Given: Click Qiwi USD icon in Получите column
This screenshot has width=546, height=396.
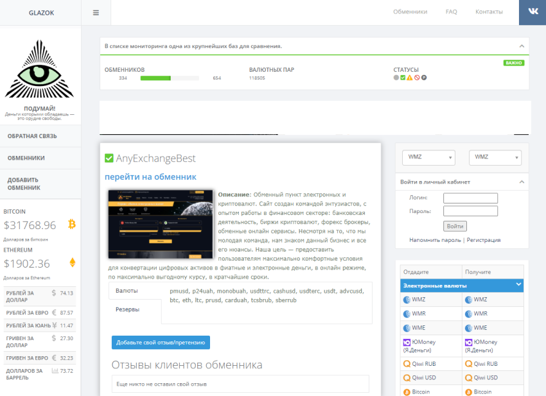Looking at the screenshot, I should (x=468, y=378).
